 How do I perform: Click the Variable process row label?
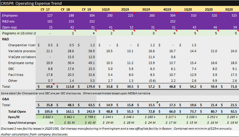coord(22,51)
